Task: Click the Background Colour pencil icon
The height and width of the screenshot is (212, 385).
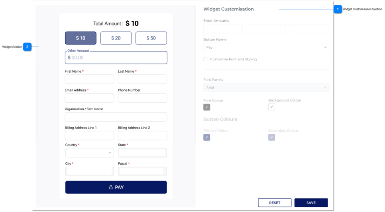Action: point(271,107)
